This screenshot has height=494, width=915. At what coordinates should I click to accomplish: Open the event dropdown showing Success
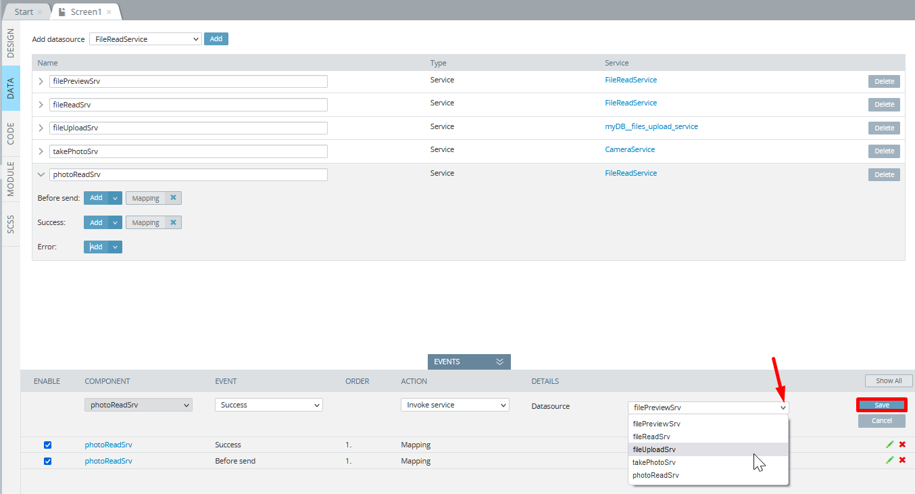click(269, 405)
